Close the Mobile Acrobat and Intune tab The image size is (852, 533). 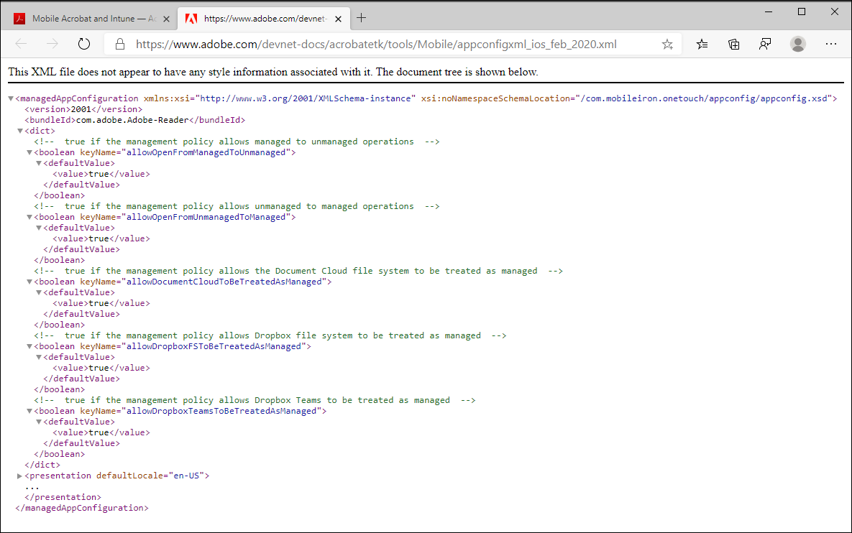pos(166,19)
